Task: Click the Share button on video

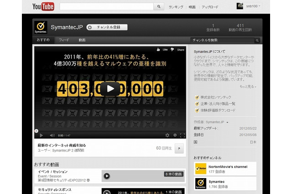Action: 181,50
